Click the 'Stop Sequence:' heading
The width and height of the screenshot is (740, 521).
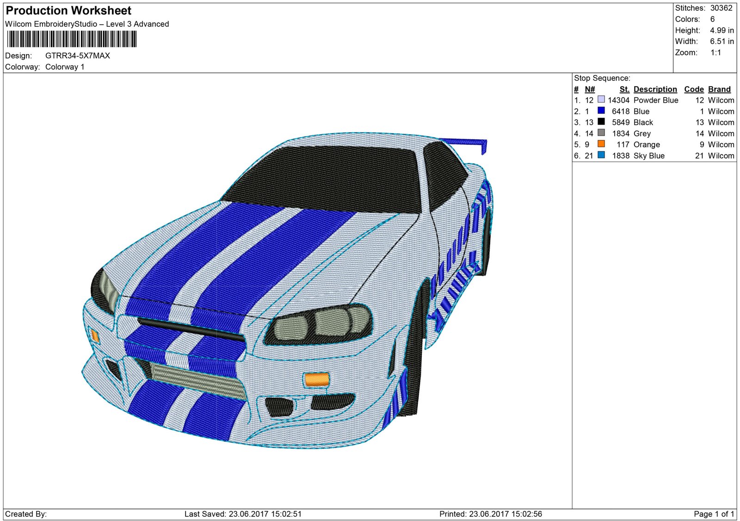point(602,78)
